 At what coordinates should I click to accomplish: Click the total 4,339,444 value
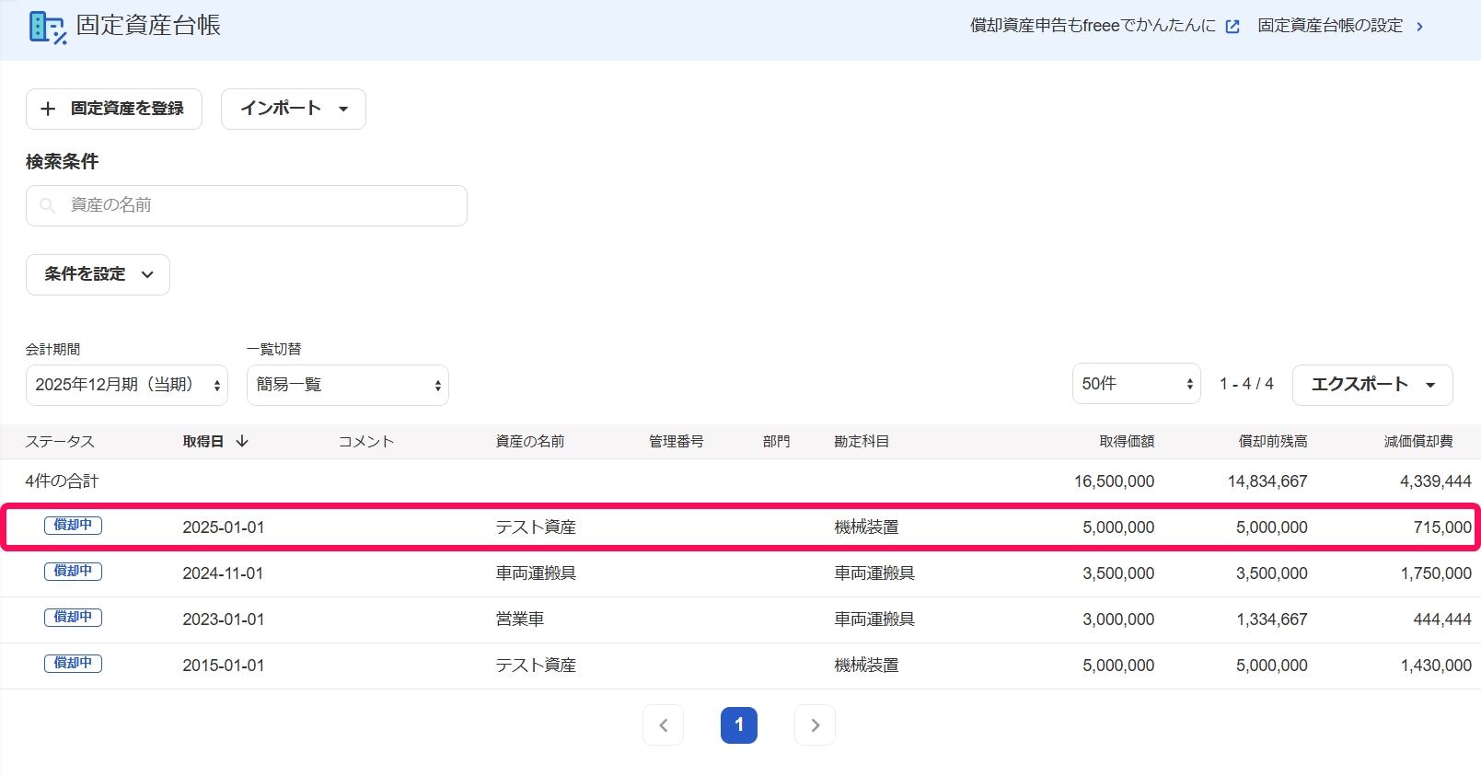[1436, 481]
